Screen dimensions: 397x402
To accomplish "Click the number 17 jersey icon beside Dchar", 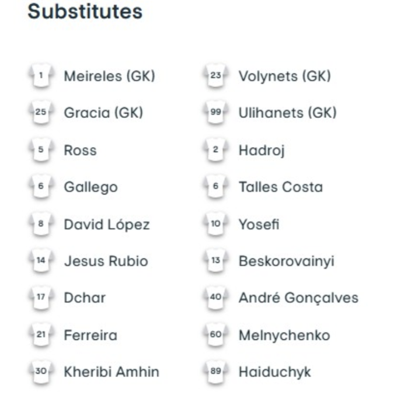I will pos(41,298).
